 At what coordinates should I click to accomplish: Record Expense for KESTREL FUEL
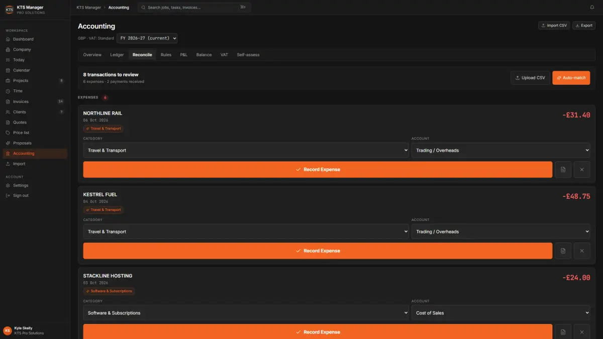318,251
